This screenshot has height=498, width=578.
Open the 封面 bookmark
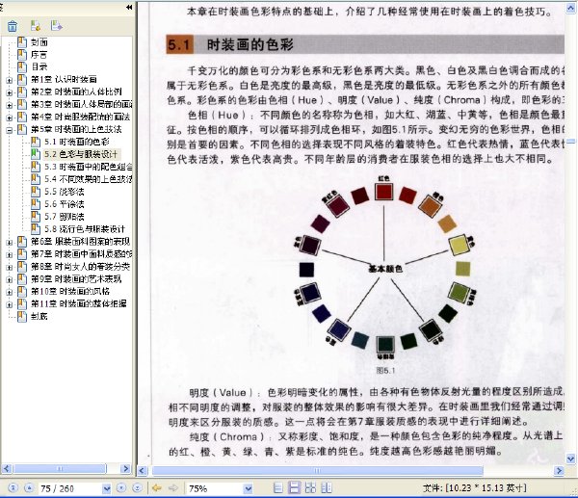39,42
